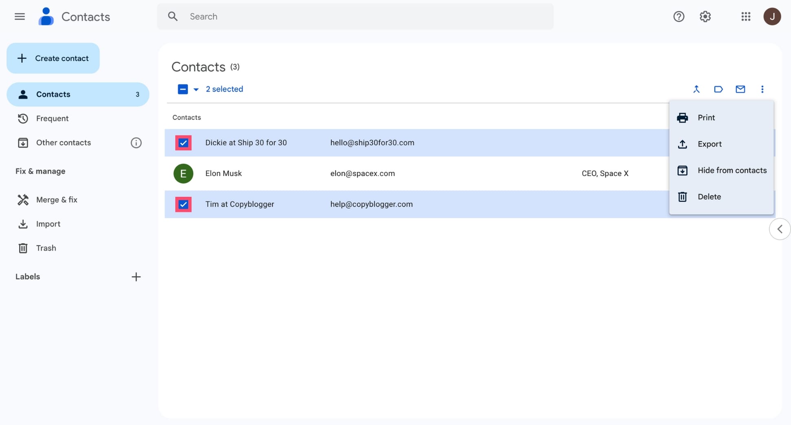Click the hello@ship30for30.com email

(372, 143)
